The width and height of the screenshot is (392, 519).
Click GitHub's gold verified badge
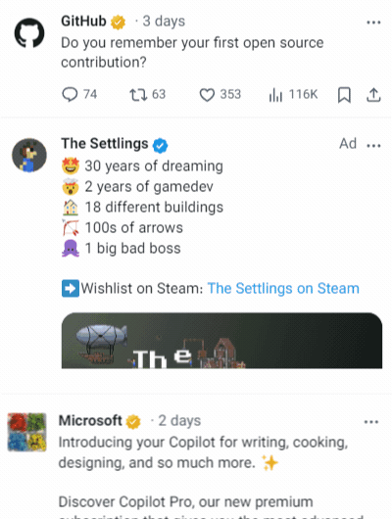coord(118,23)
